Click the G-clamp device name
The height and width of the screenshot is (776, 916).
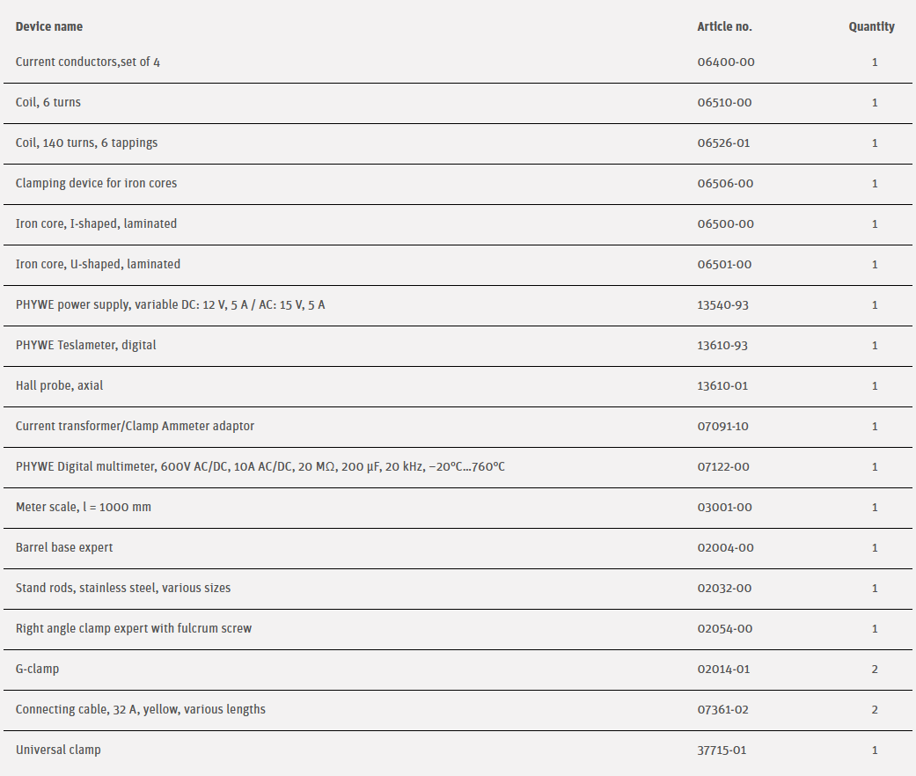37,670
